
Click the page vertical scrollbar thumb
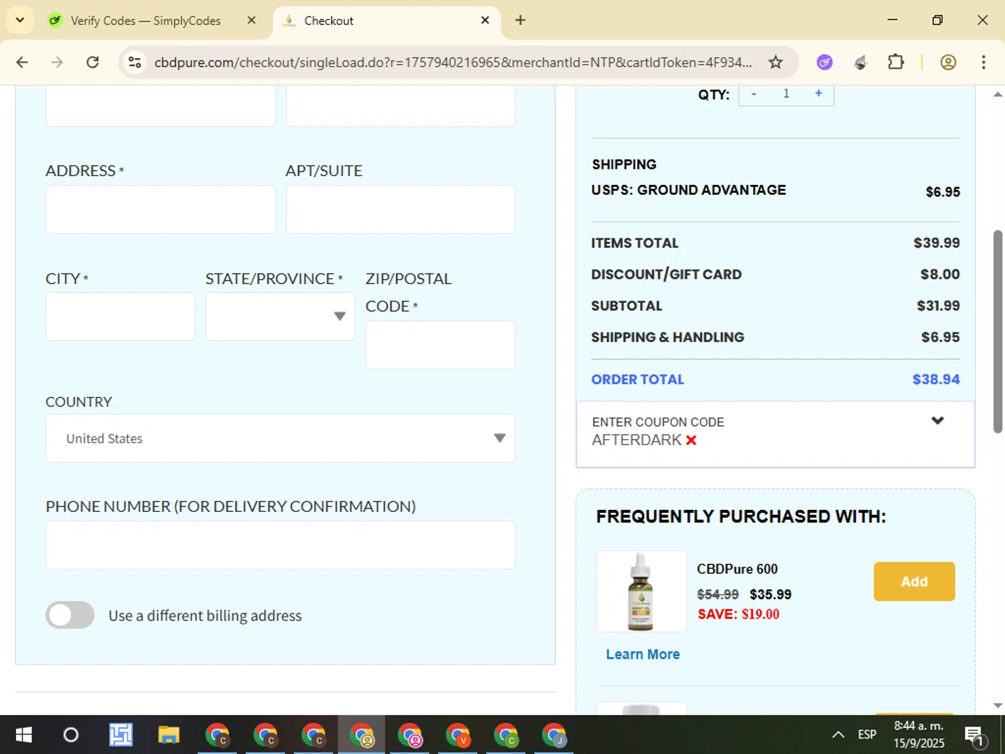coord(998,332)
